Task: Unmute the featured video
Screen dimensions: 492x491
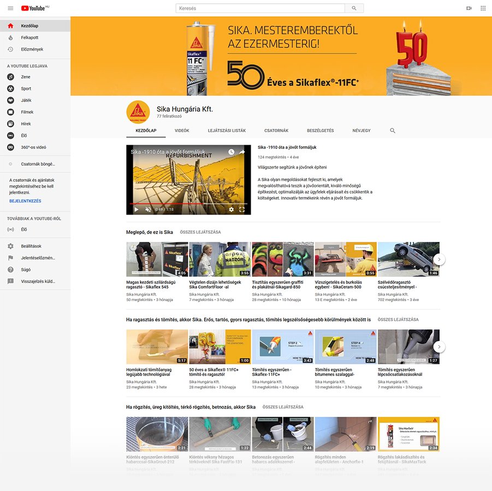Action: click(148, 209)
